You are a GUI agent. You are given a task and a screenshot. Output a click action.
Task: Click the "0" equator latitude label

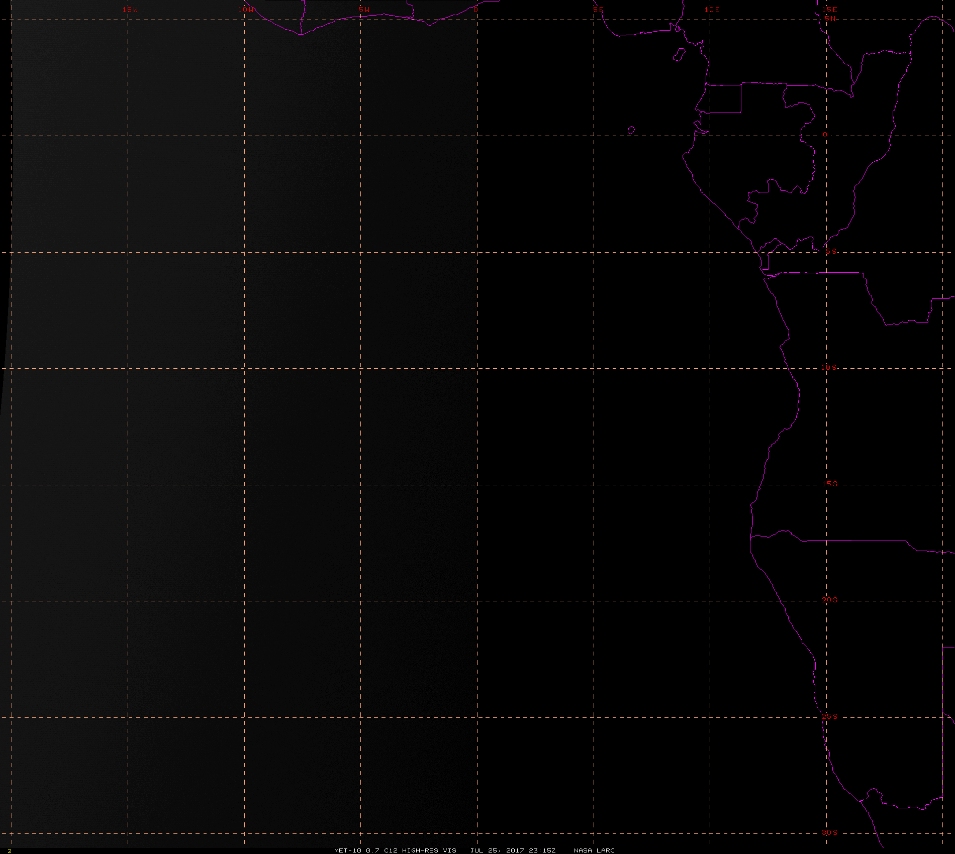pyautogui.click(x=825, y=135)
